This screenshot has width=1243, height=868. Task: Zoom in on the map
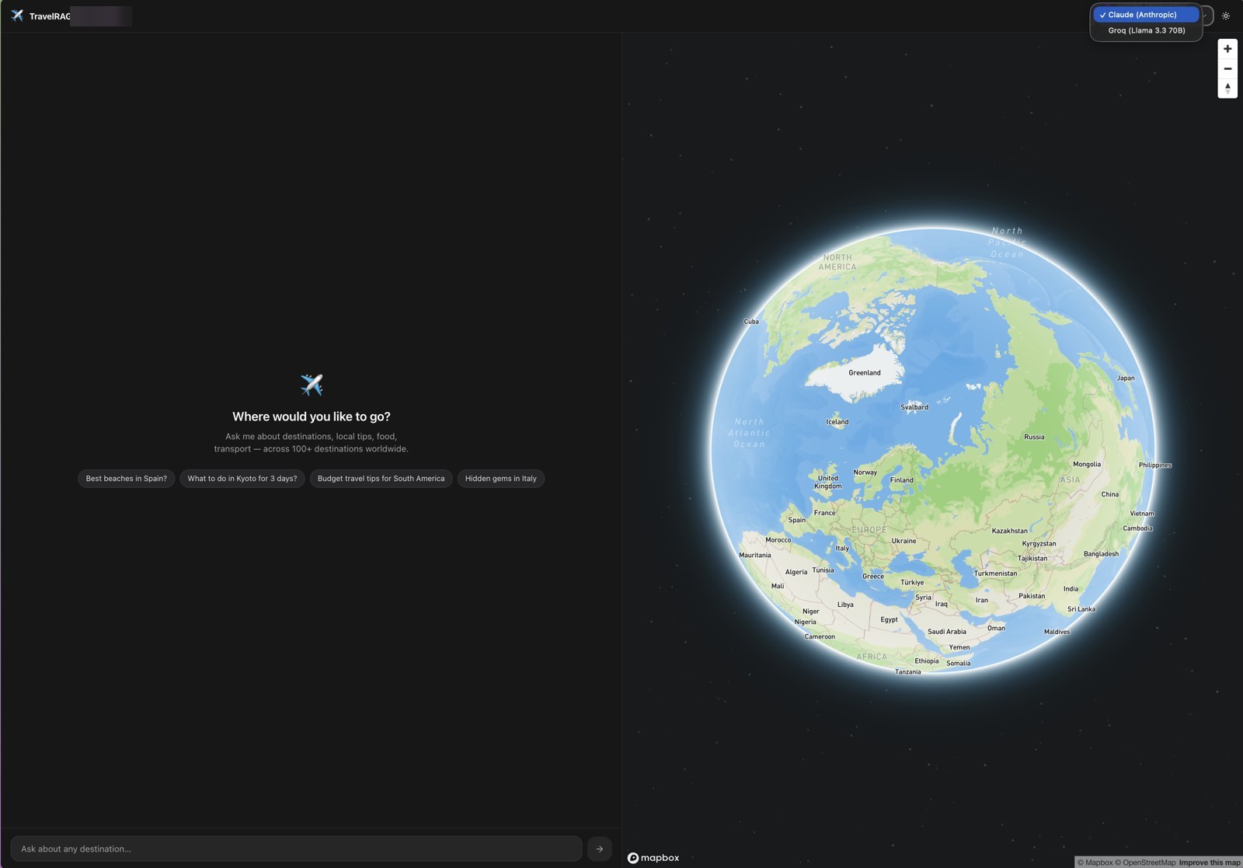(1227, 49)
